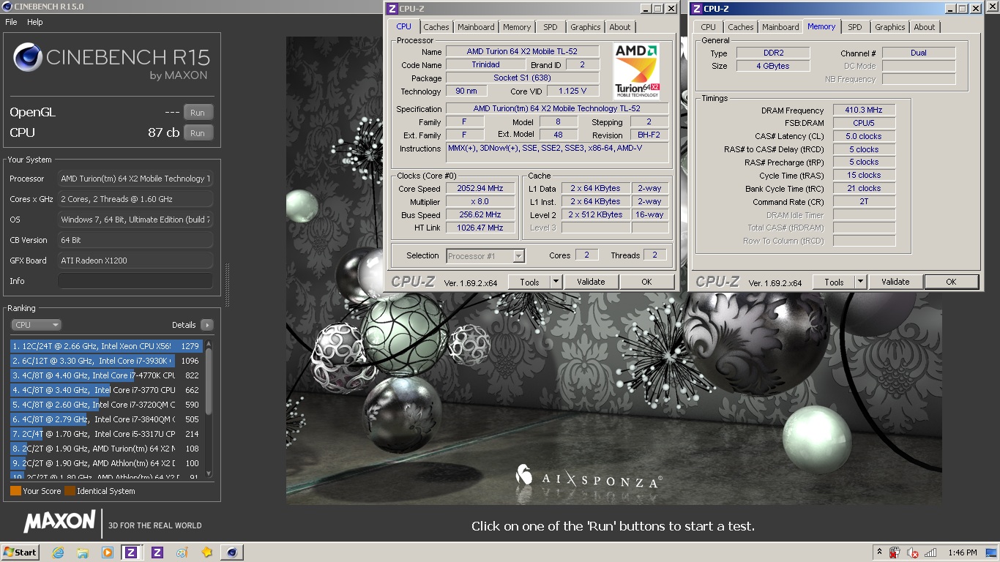This screenshot has height=562, width=1000.
Task: Switch to SPD tab in left CPU-Z
Action: 551,27
